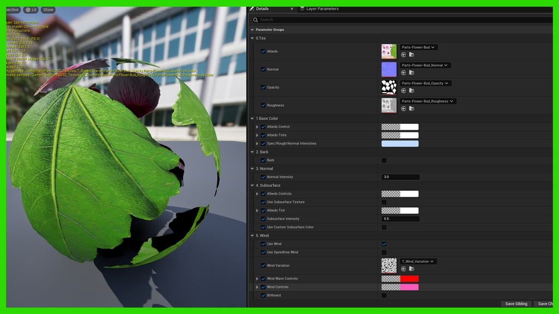The height and width of the screenshot is (314, 559).
Task: Open the Show menu in the viewport
Action: coord(48,9)
